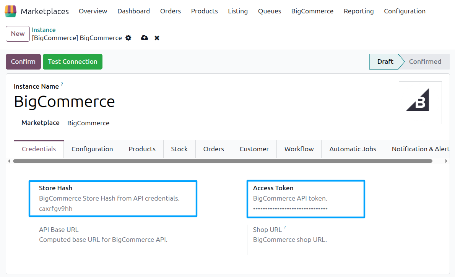455x277 pixels.
Task: Select the Draft status stage
Action: [x=385, y=62]
